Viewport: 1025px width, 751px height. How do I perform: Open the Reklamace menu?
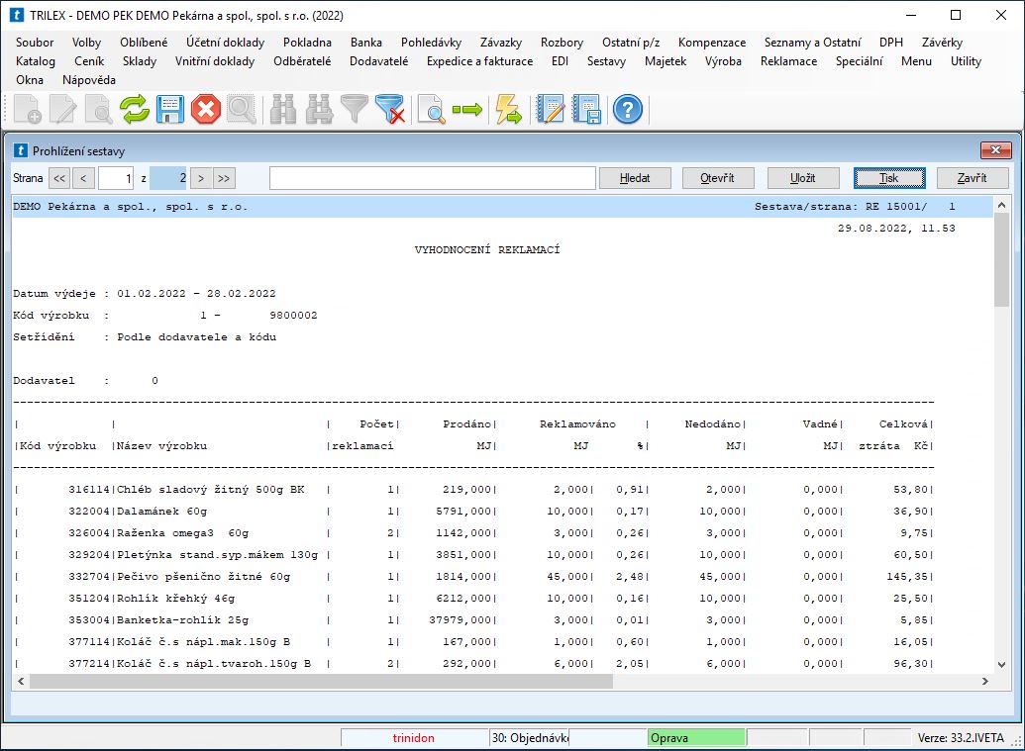click(788, 61)
